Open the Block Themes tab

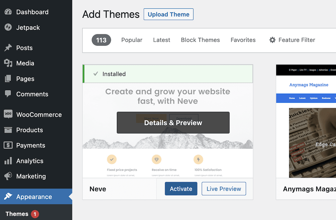(x=200, y=40)
